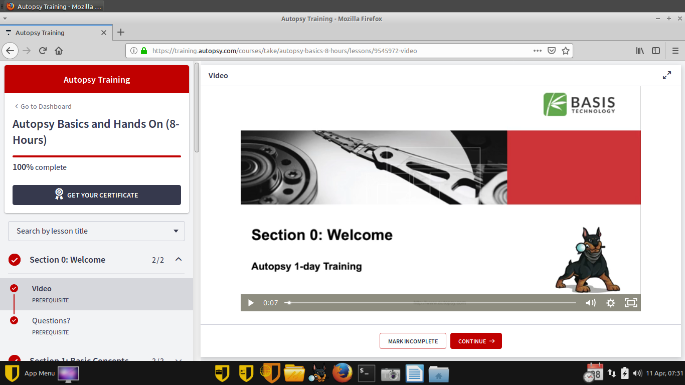
Task: Open the Questions? lesson
Action: 96,326
